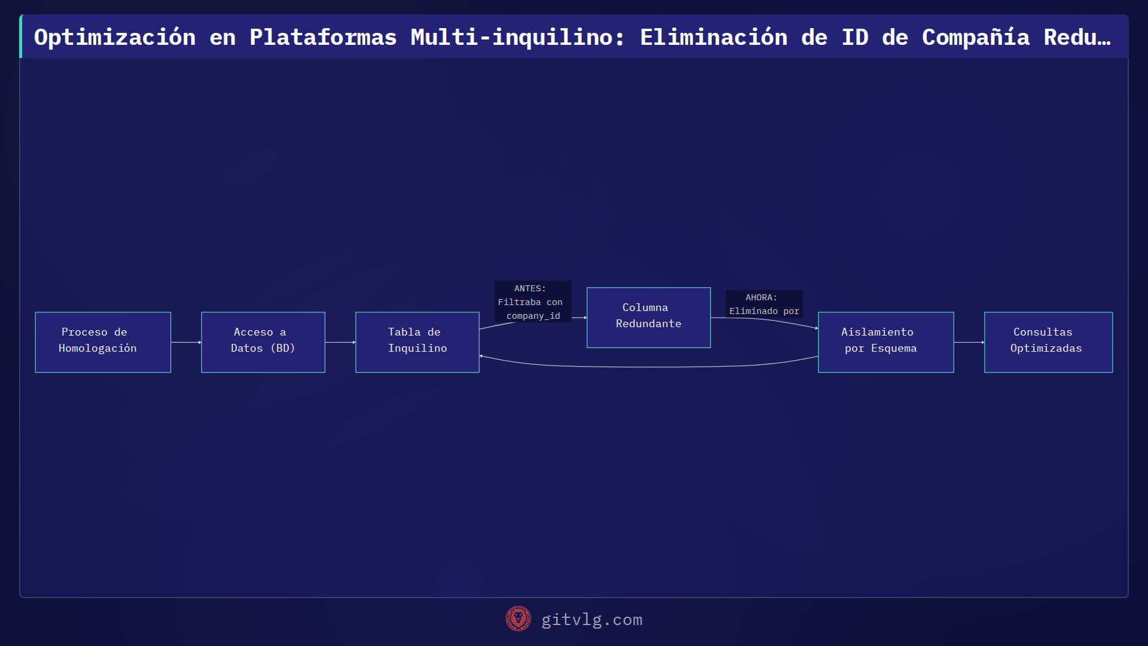
Task: Select the 'Columna Redundante' box
Action: (649, 318)
